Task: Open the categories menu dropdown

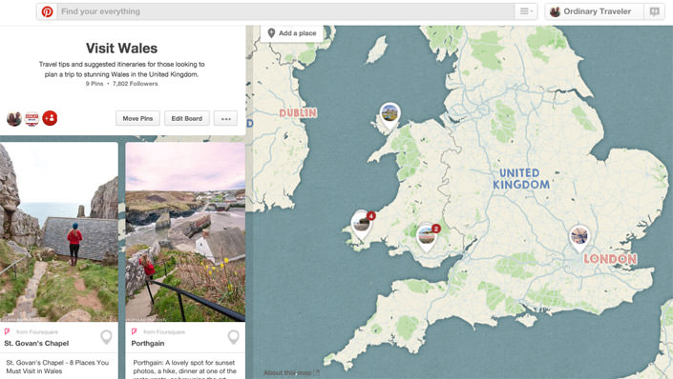Action: coord(526,11)
